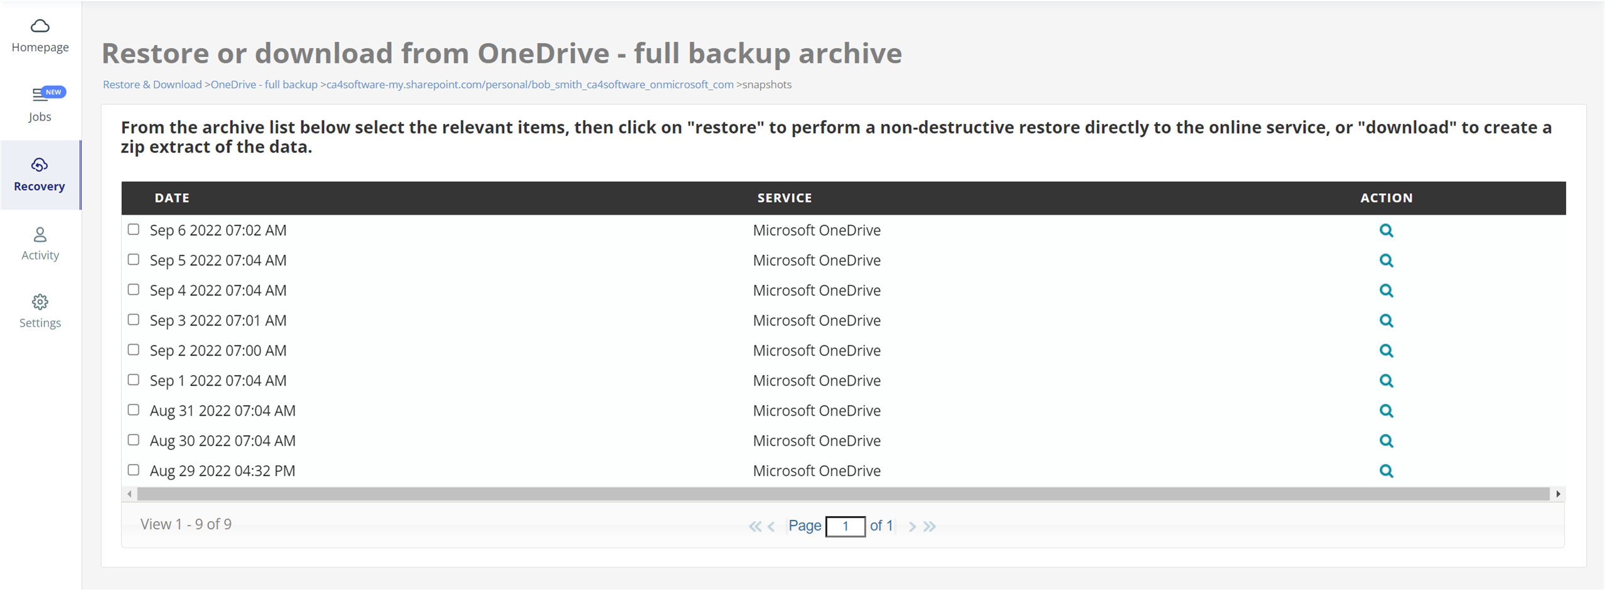Image resolution: width=1605 pixels, height=590 pixels.
Task: Sort by the SERVICE column header
Action: tap(785, 198)
